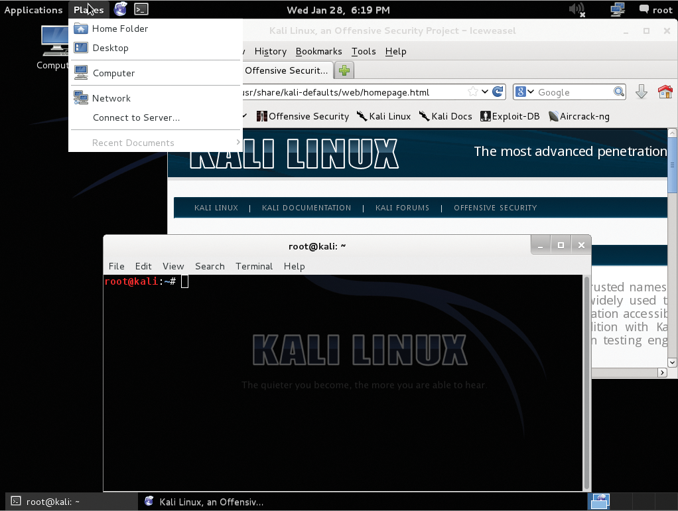Click inside the Google search field
678x511 pixels.
[x=574, y=92]
